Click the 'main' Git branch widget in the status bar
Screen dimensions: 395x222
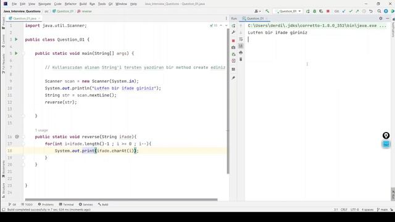[382, 210]
